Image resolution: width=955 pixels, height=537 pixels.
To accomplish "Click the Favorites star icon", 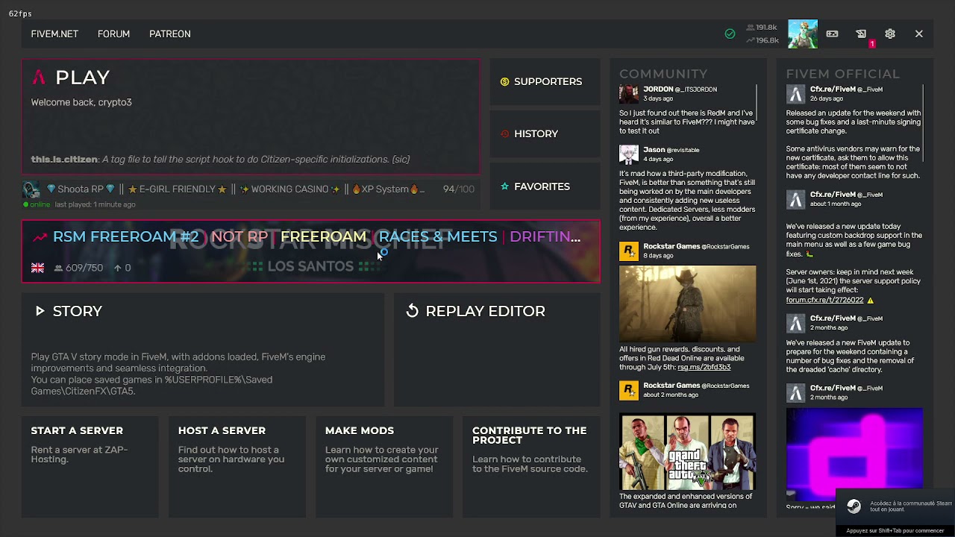I will (x=504, y=186).
